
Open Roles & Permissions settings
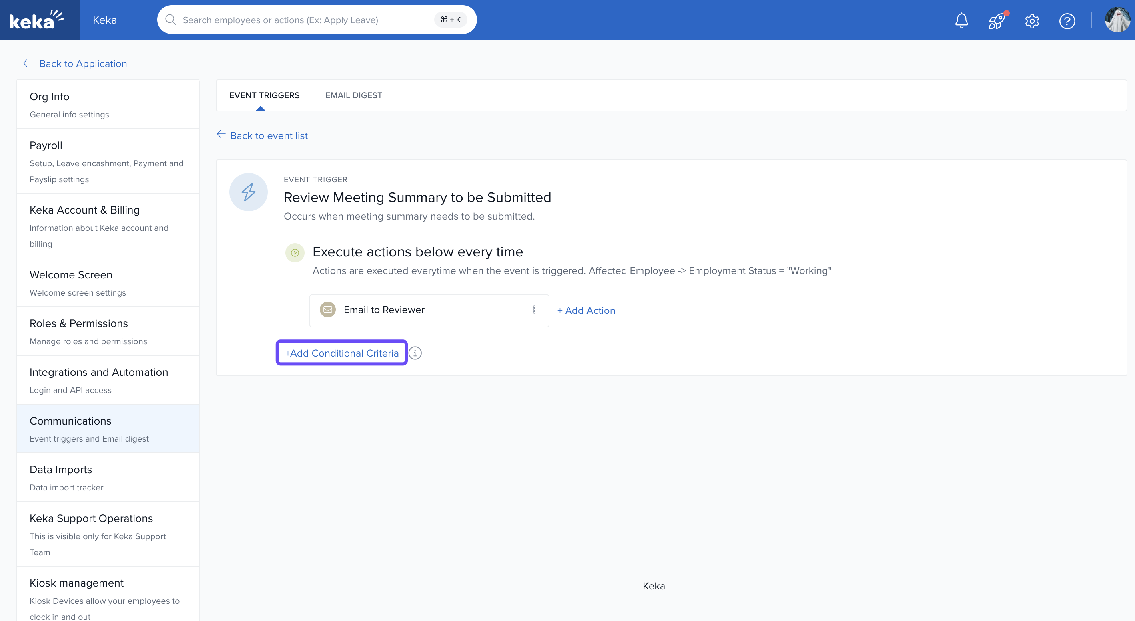78,324
